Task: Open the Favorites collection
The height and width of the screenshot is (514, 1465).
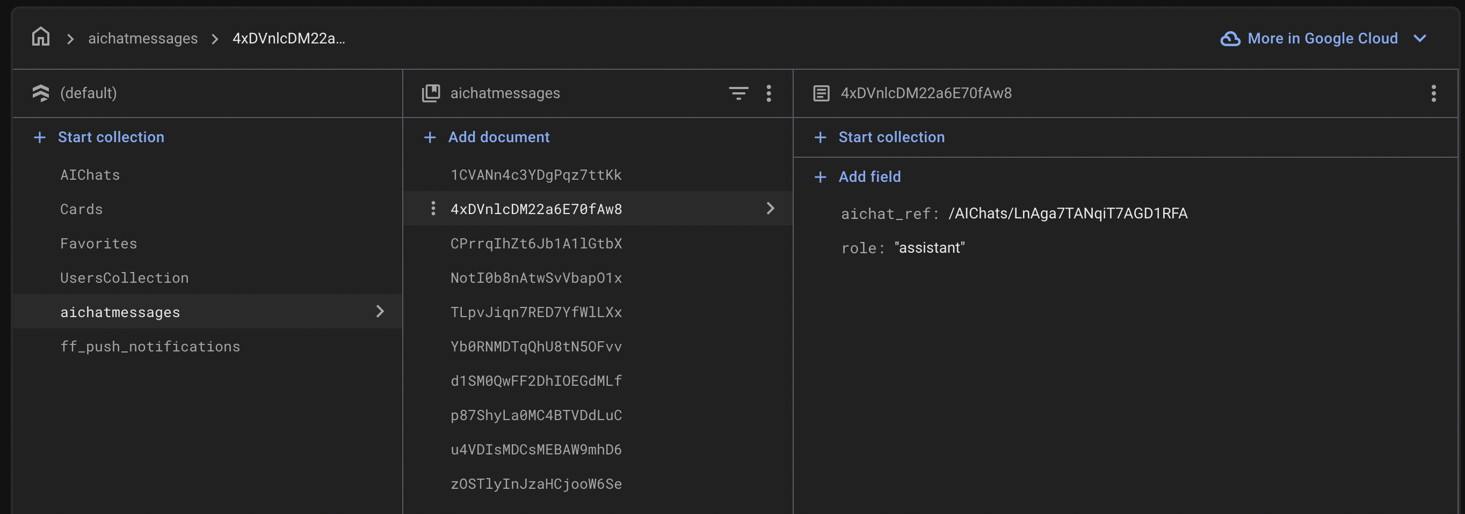Action: (x=98, y=244)
